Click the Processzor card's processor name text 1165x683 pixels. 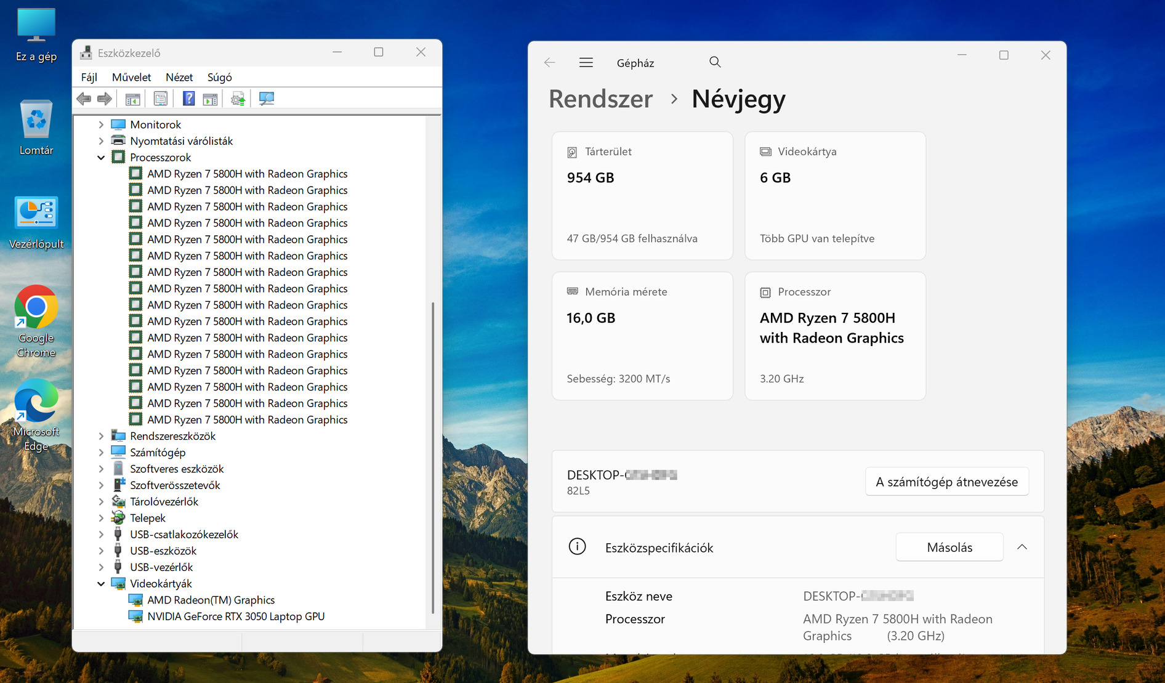pos(832,328)
